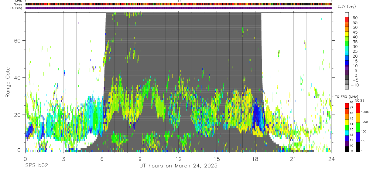Viewport: 373px width, 172px height.
Task: Click the purple TX Freq strip above the plot
Action: (x=179, y=8)
